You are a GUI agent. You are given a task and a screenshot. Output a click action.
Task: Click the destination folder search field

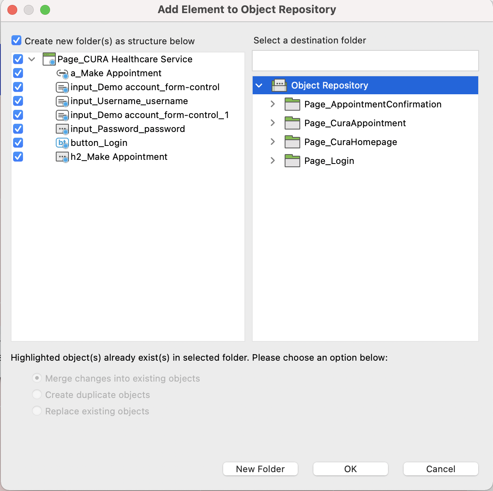coord(365,61)
